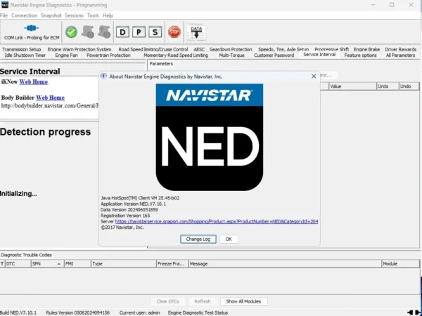Switch to the Engine Brake tab

tap(366, 49)
